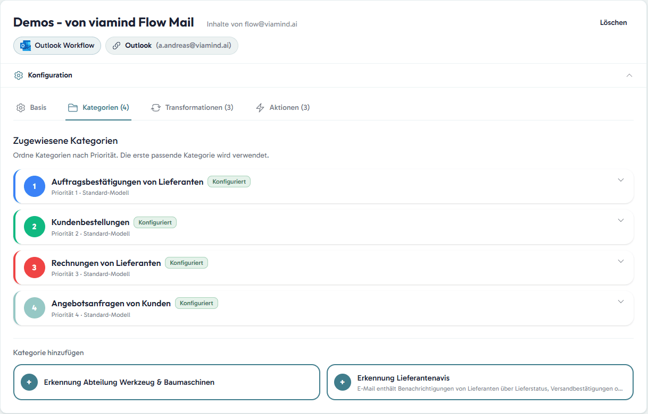Click Konfiguriert badge on Kundenbestellungen row
Viewport: 648px width, 414px height.
coord(155,222)
